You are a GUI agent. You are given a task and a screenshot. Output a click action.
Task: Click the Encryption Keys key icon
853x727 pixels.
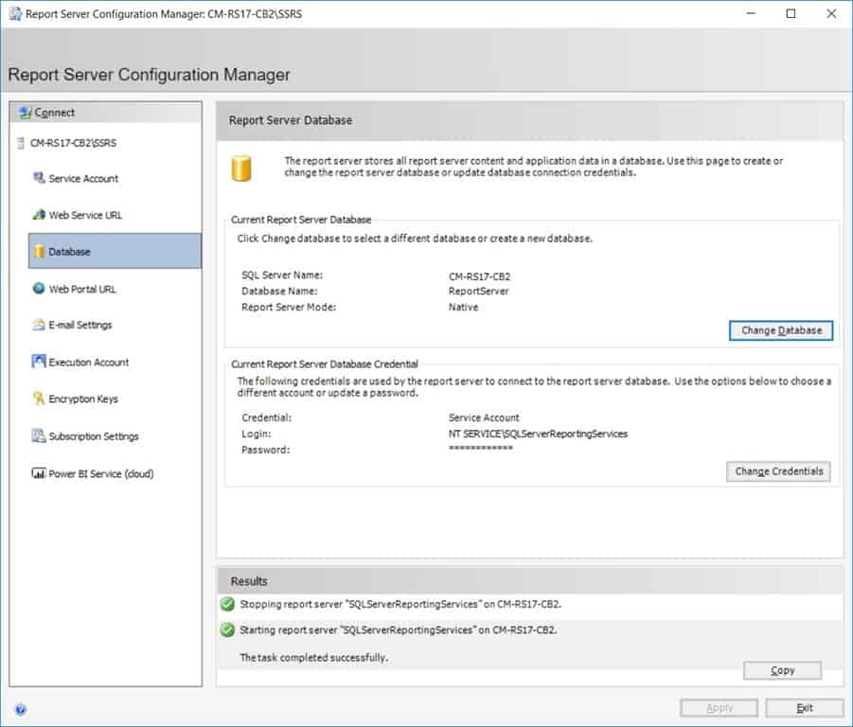point(39,398)
